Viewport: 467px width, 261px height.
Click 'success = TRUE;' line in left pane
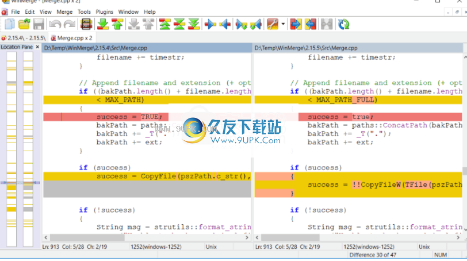pos(129,117)
